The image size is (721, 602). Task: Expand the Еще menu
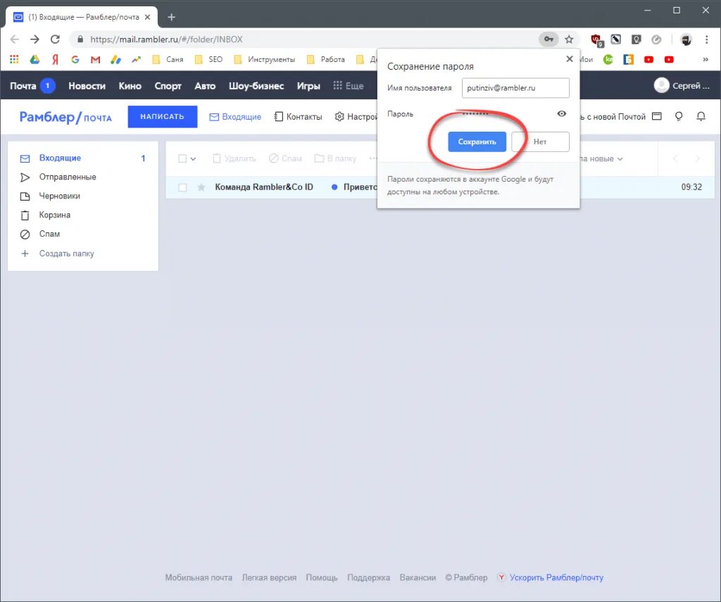pos(348,85)
